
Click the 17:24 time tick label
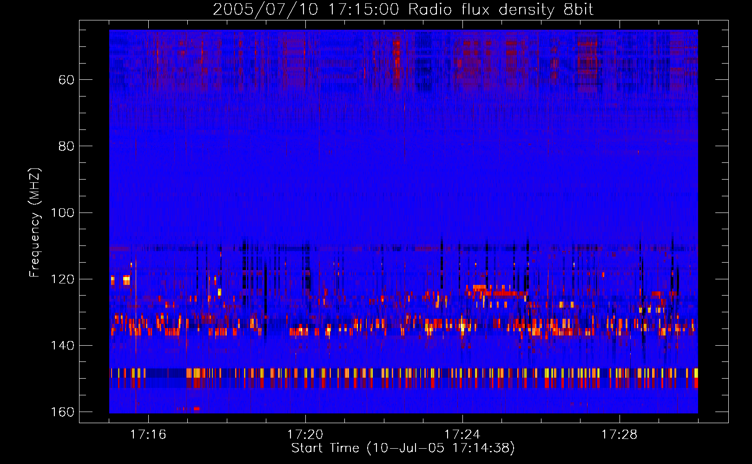click(462, 435)
